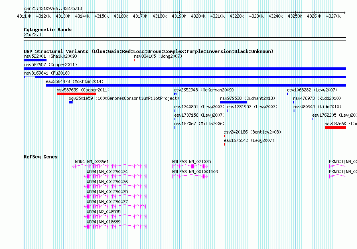Select the blue nsv522001 gain bar
Viewport: 357px width, 249px height.
[35, 60]
